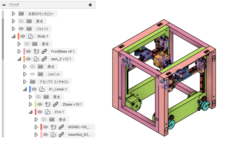238x144 pixels.
Task: Click folder icon of top-level 原点 row
Action: click(29, 21)
